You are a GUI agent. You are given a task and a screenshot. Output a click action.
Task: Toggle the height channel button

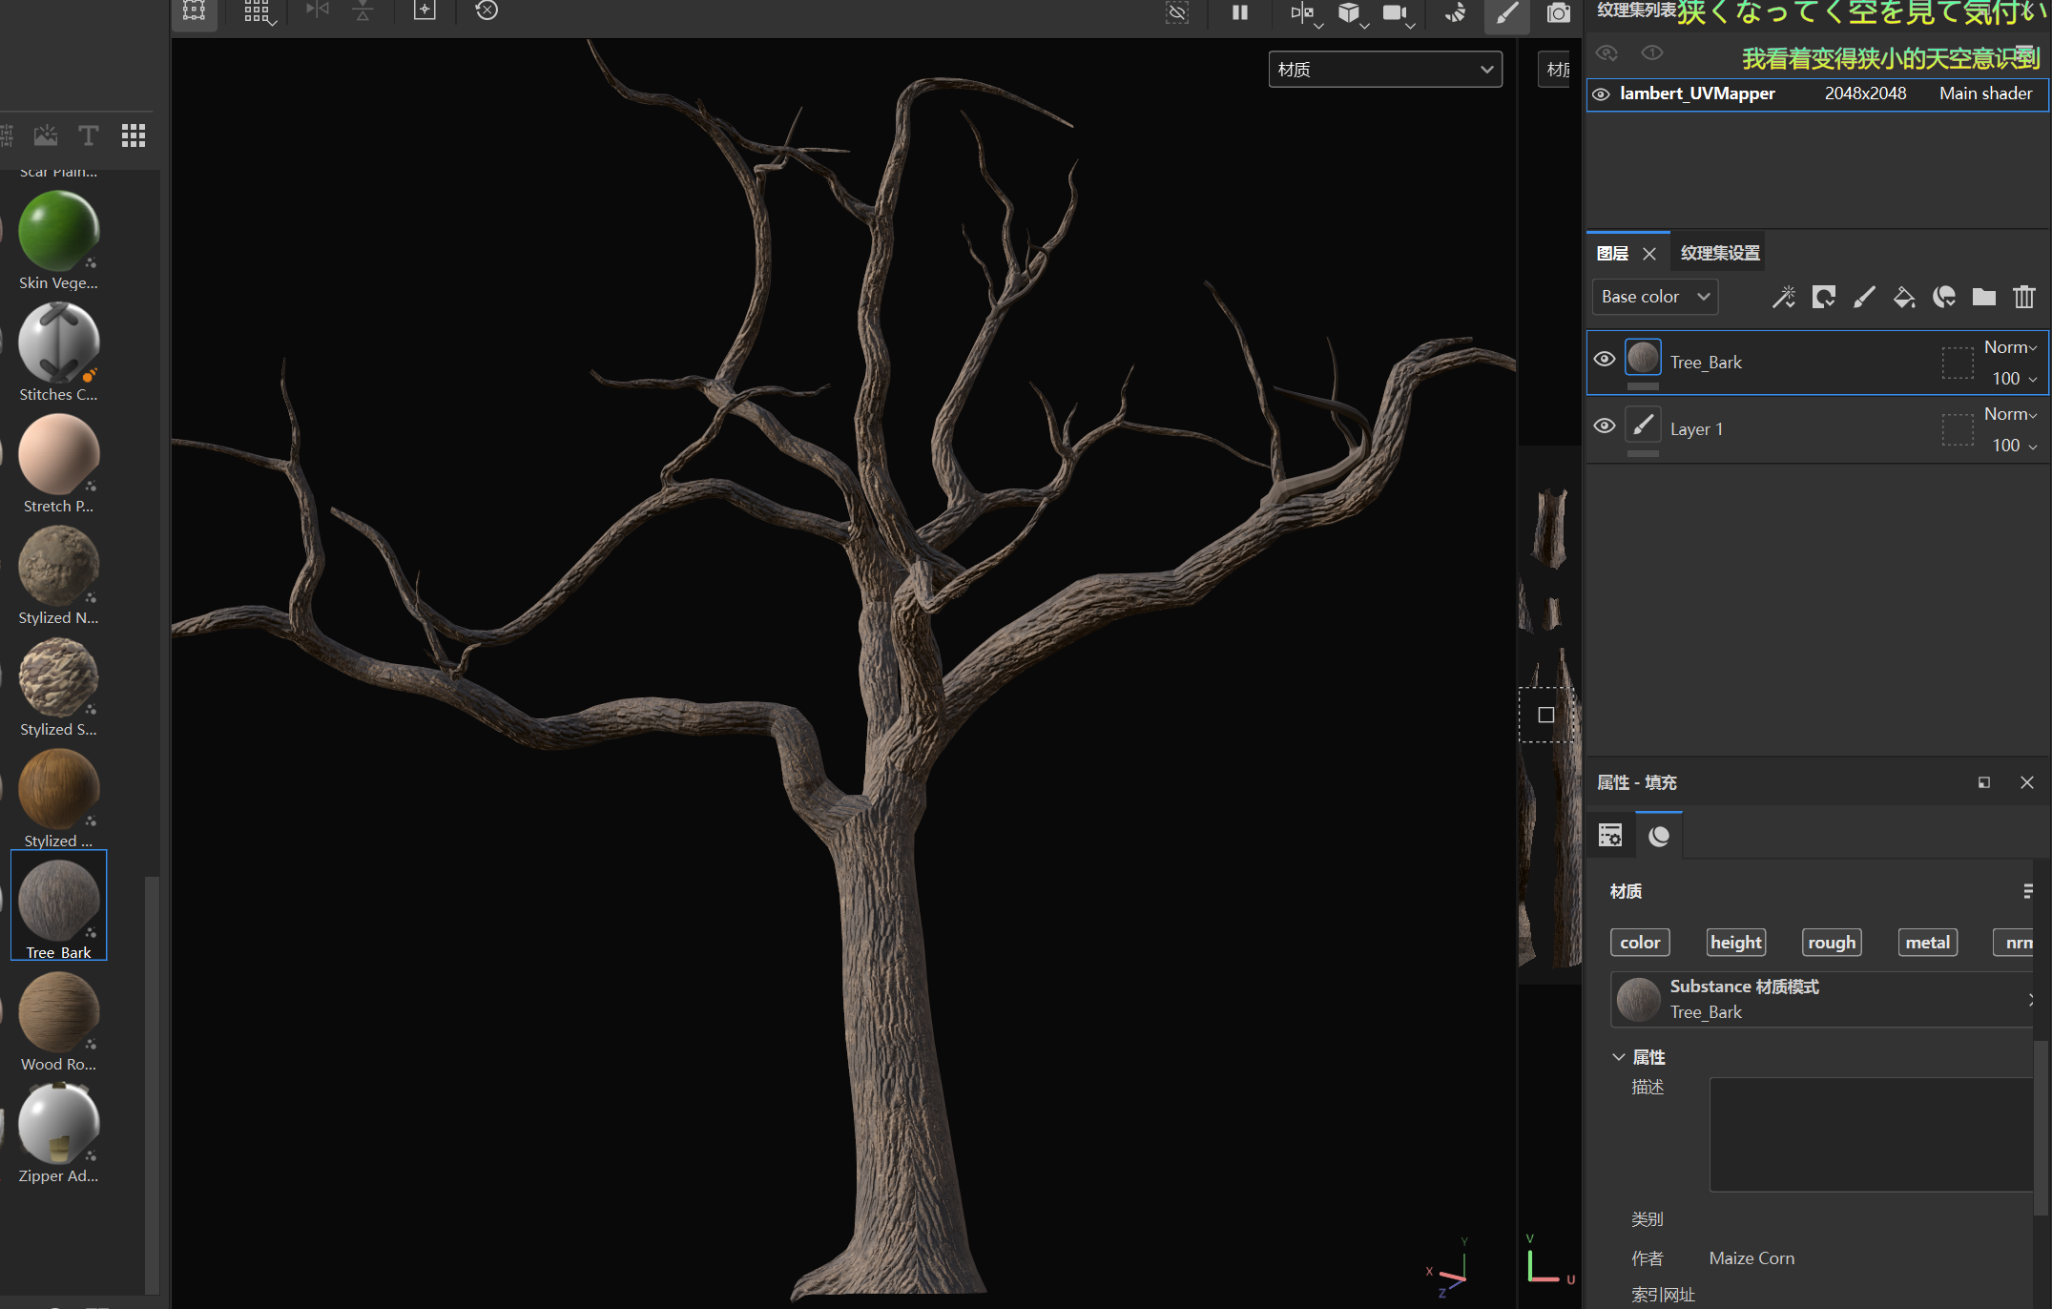(1735, 943)
